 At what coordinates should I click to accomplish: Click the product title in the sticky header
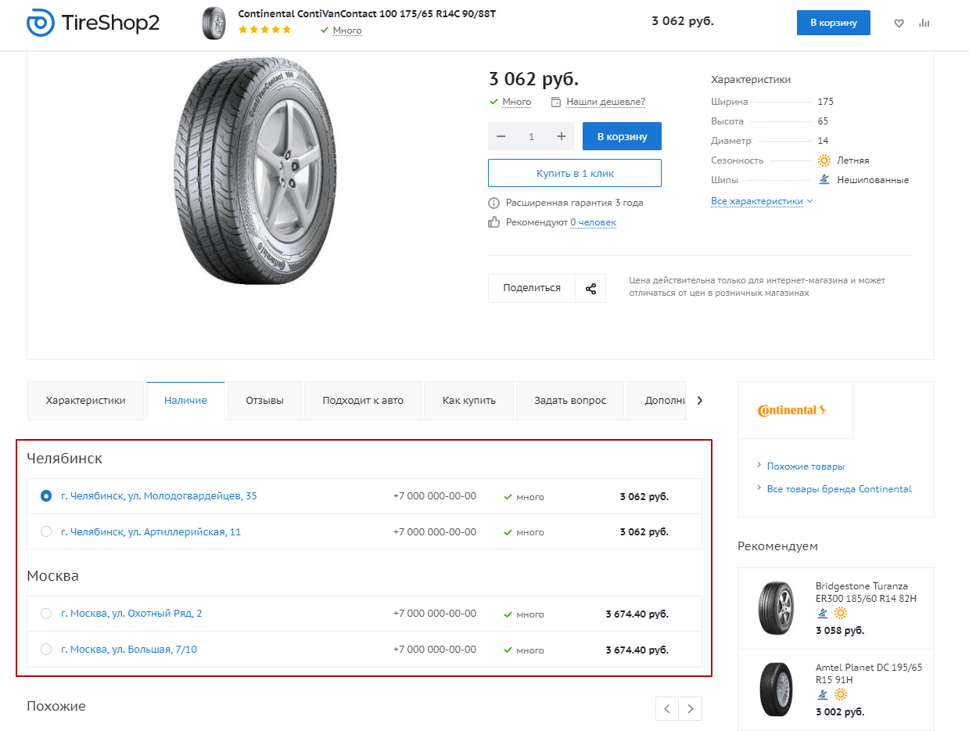(x=367, y=14)
